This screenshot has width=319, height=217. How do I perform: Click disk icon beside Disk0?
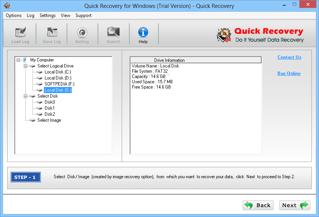[x=39, y=102]
